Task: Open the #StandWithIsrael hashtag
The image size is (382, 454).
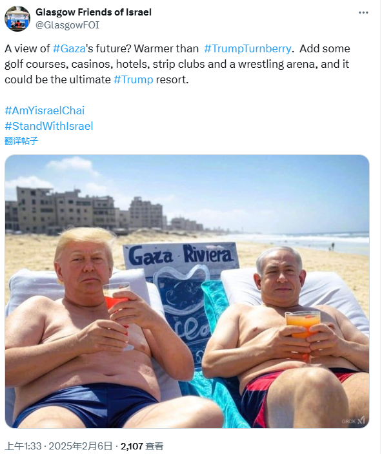Action: 49,126
